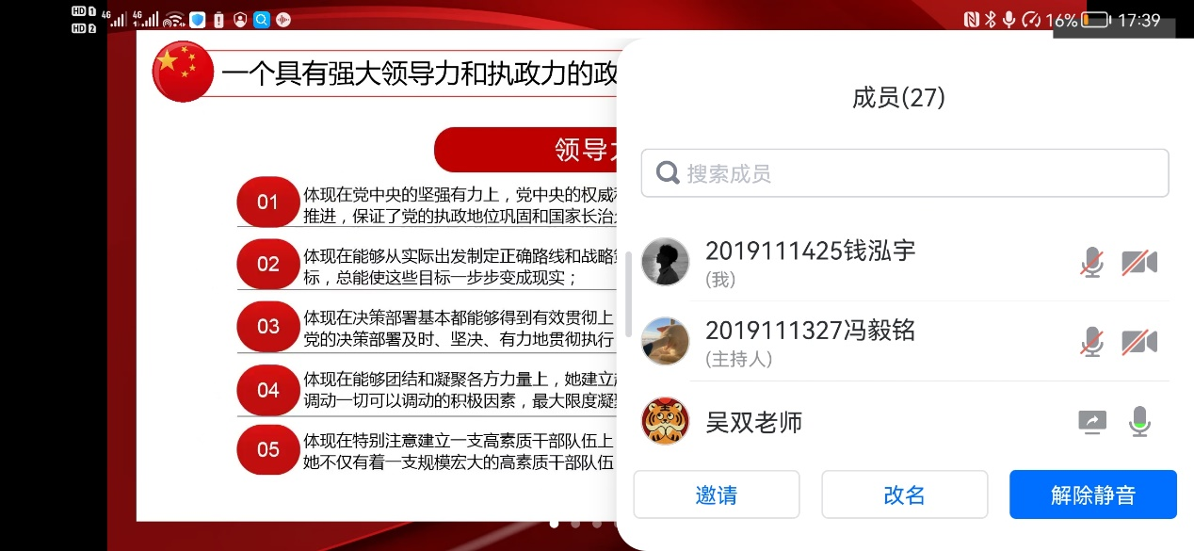Open 冯毅铭's profile avatar
1194x551 pixels.
pyautogui.click(x=665, y=341)
